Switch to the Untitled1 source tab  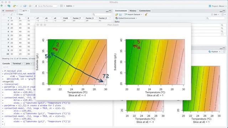click(10, 11)
